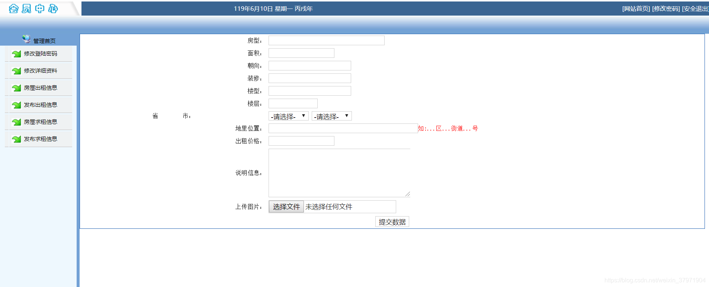Open the 修改登陆密码 menu item
The height and width of the screenshot is (287, 709).
click(x=41, y=54)
